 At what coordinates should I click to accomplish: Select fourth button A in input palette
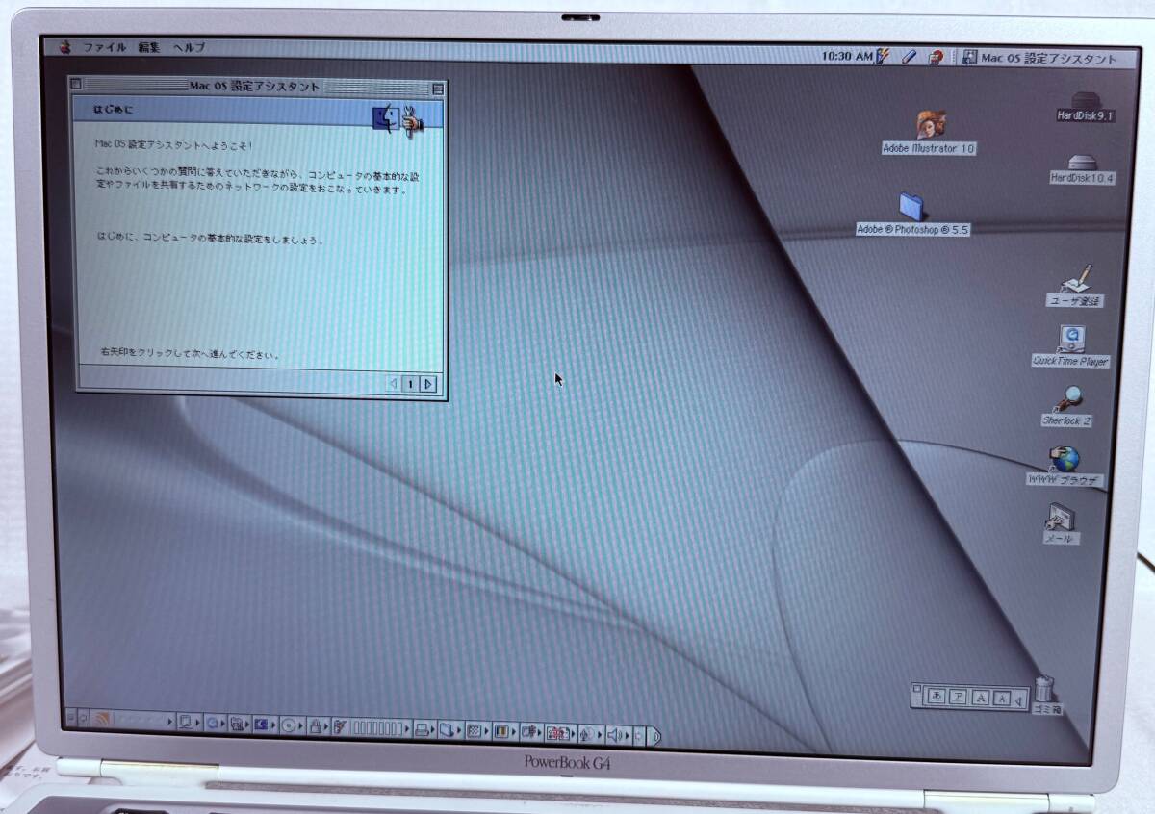(x=1002, y=700)
